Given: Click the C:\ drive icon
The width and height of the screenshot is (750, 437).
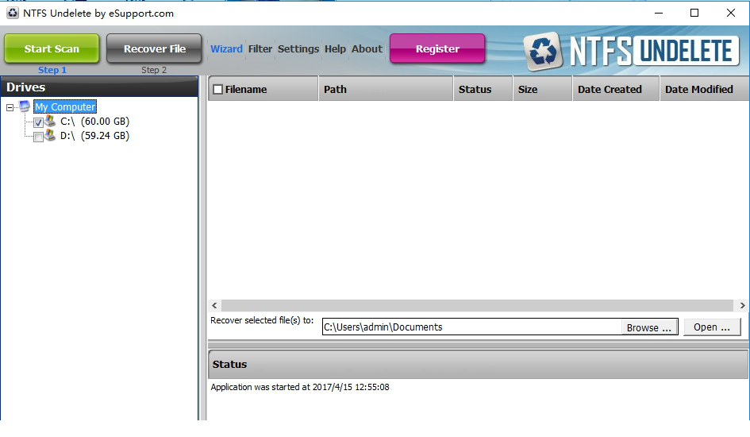Looking at the screenshot, I should click(x=50, y=121).
